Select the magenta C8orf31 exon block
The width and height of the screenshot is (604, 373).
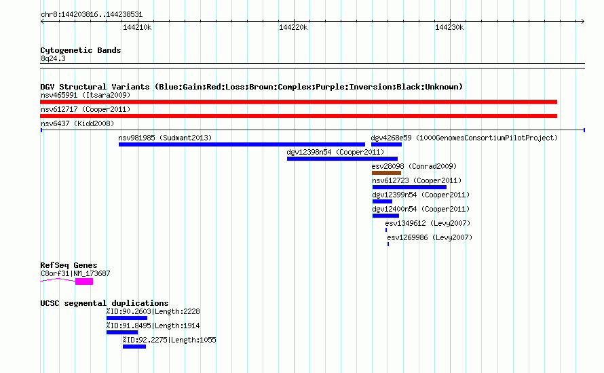tap(84, 281)
